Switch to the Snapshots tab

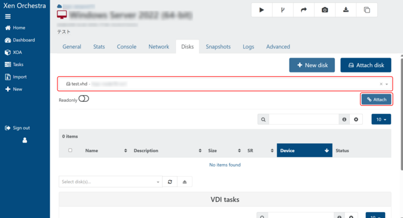pos(218,47)
